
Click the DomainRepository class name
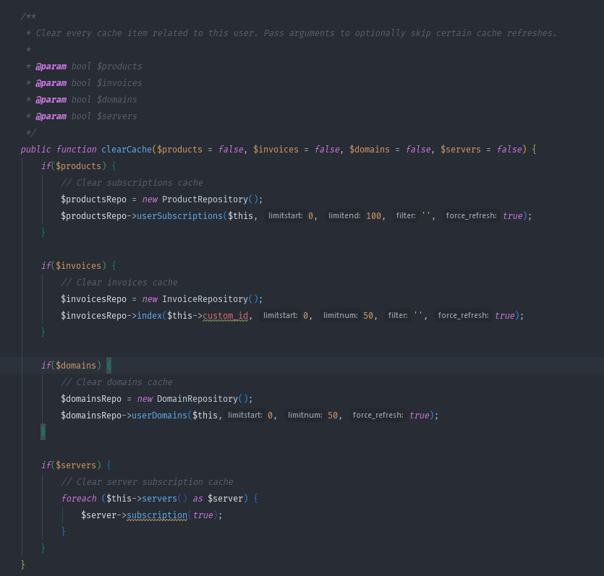(x=197, y=399)
